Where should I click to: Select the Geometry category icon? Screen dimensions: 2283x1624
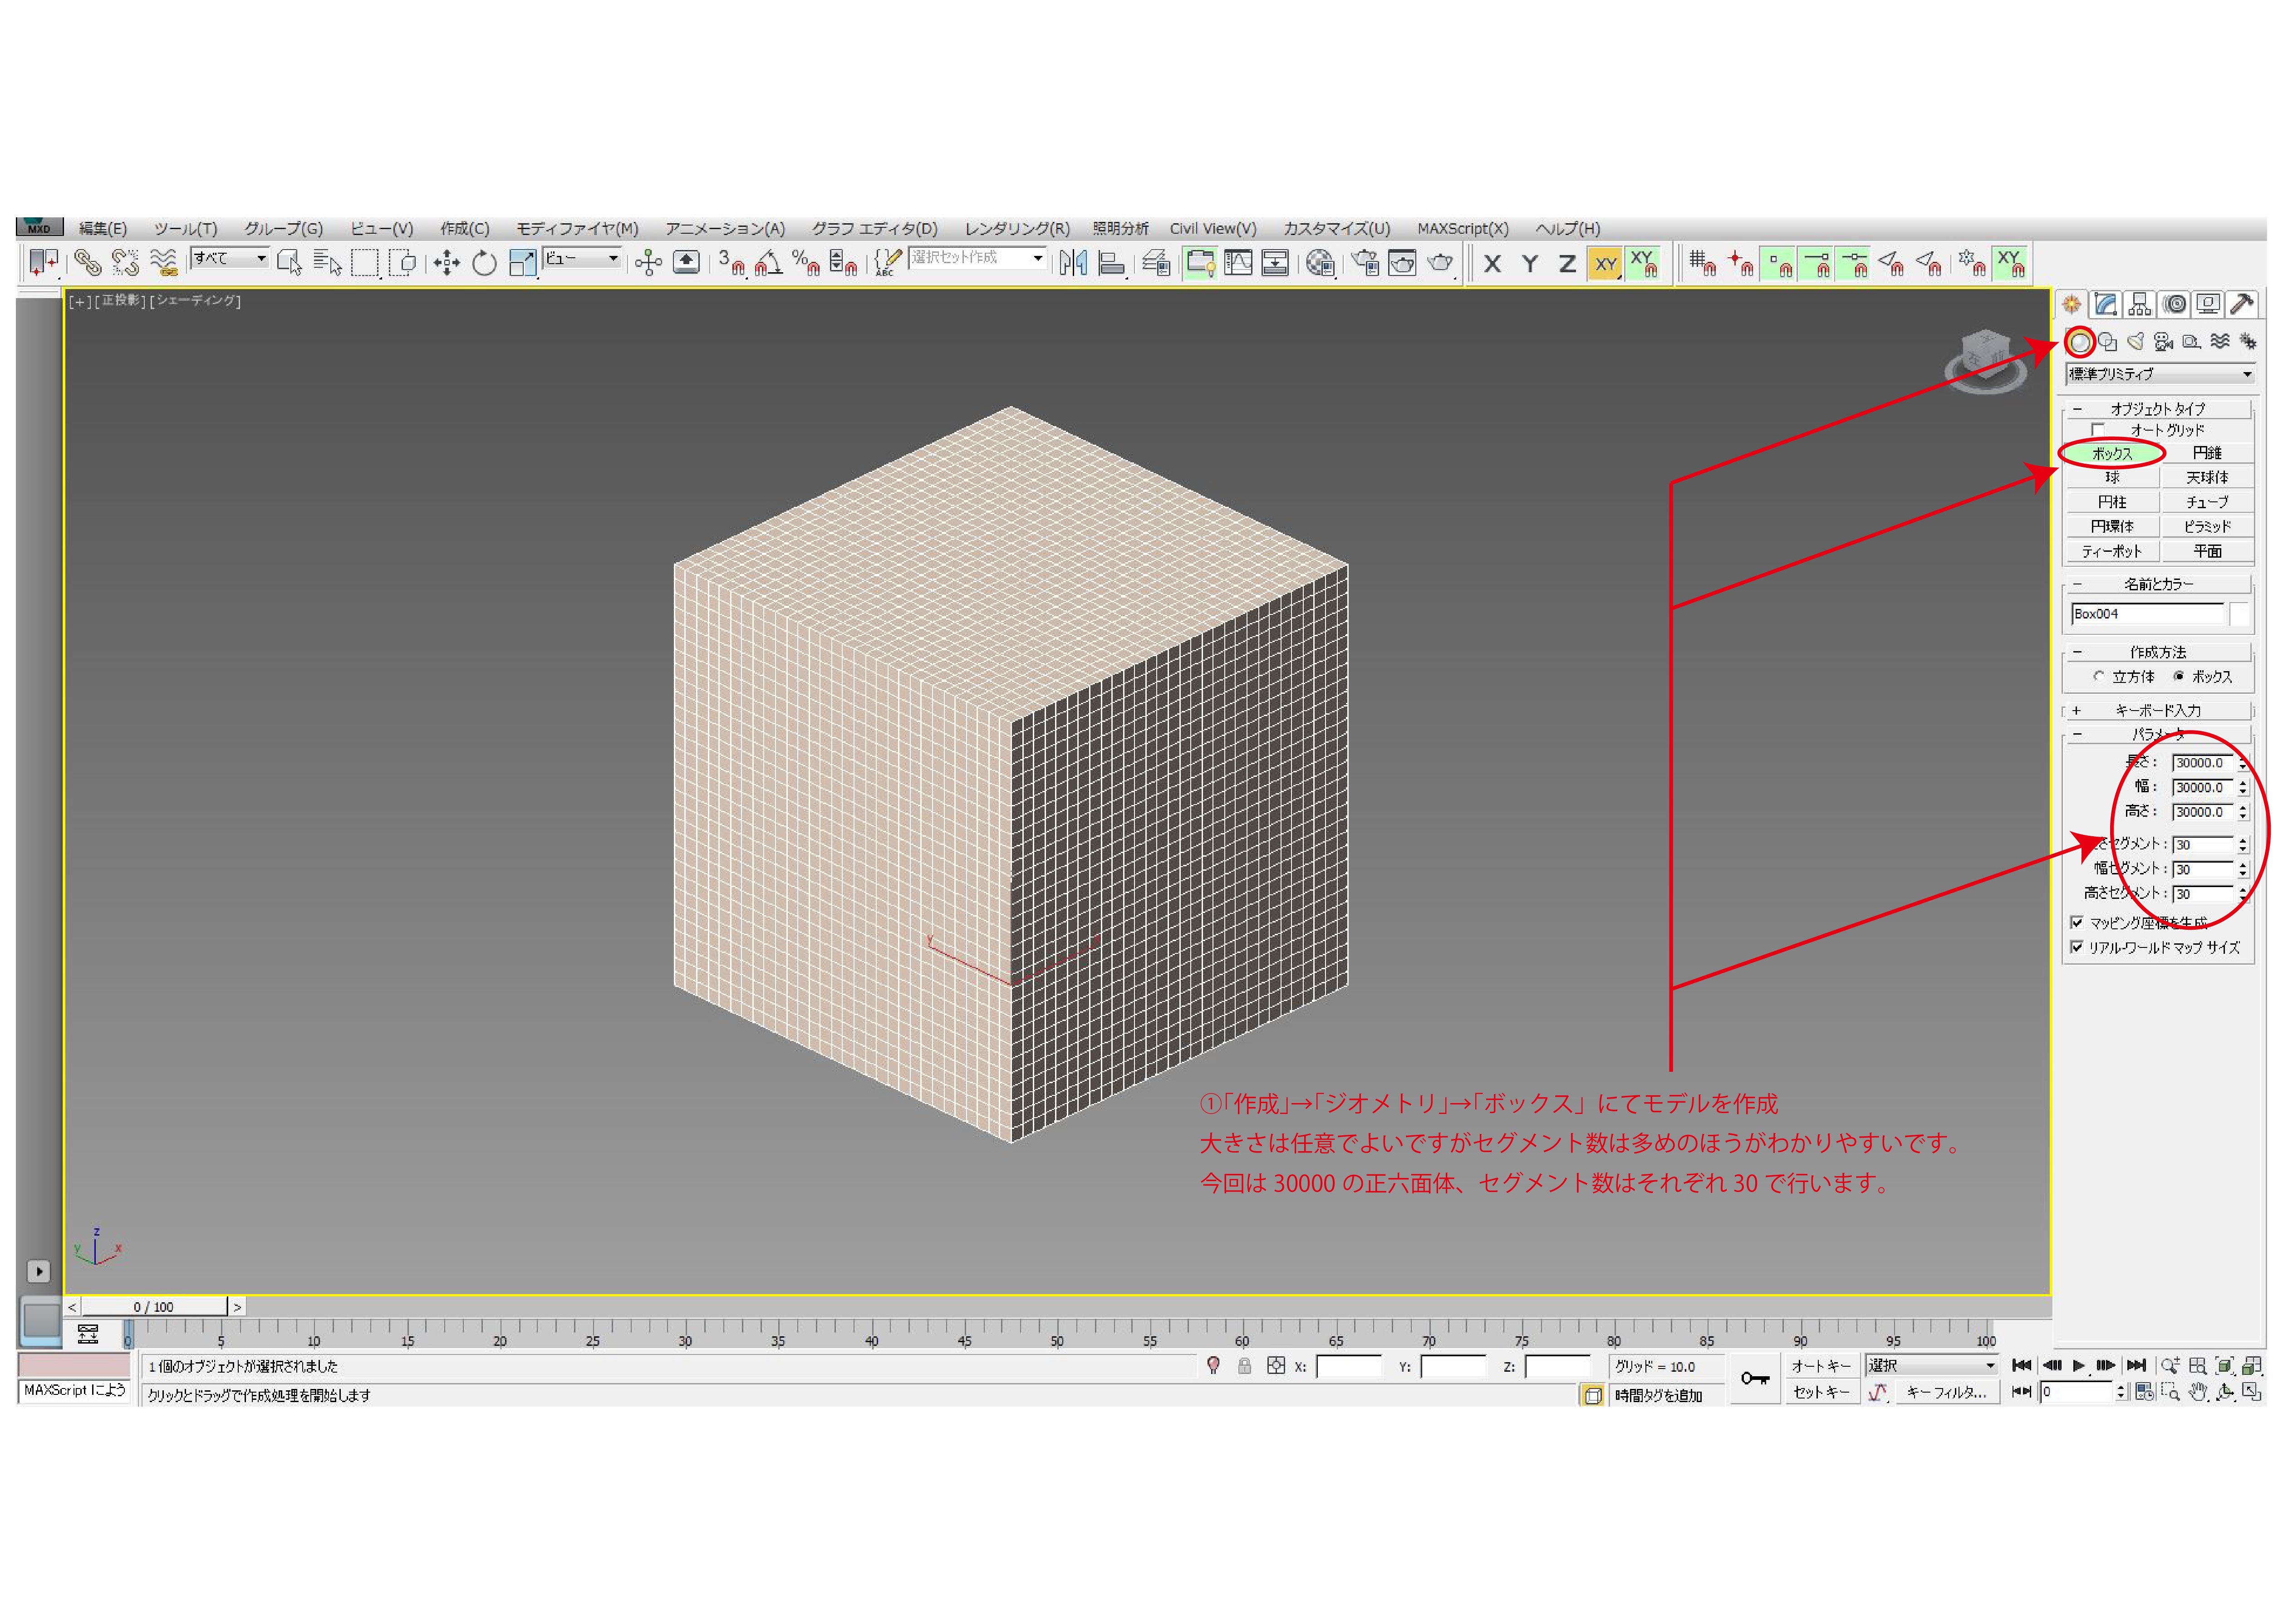2080,343
